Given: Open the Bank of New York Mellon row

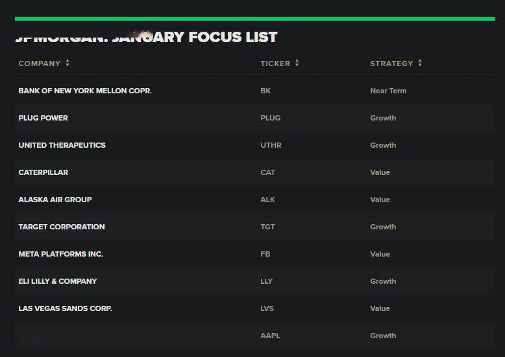Looking at the screenshot, I should (85, 91).
